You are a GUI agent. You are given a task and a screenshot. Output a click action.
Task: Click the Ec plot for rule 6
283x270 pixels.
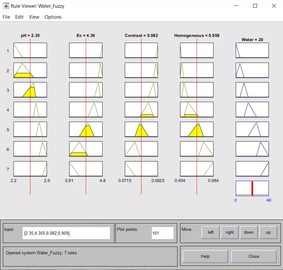tap(86, 149)
